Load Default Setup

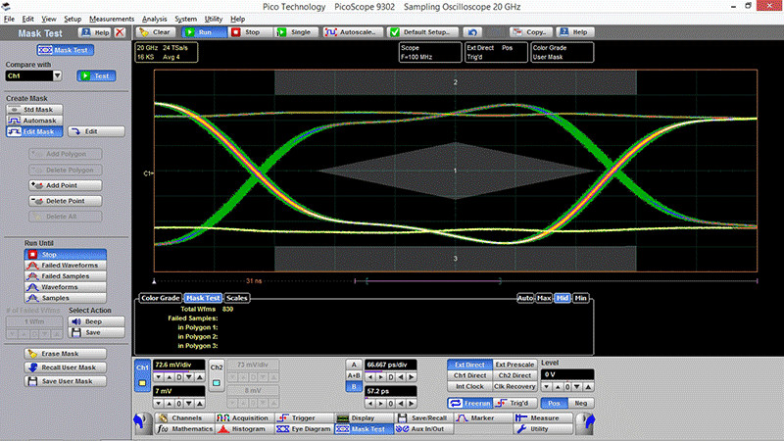click(x=425, y=32)
